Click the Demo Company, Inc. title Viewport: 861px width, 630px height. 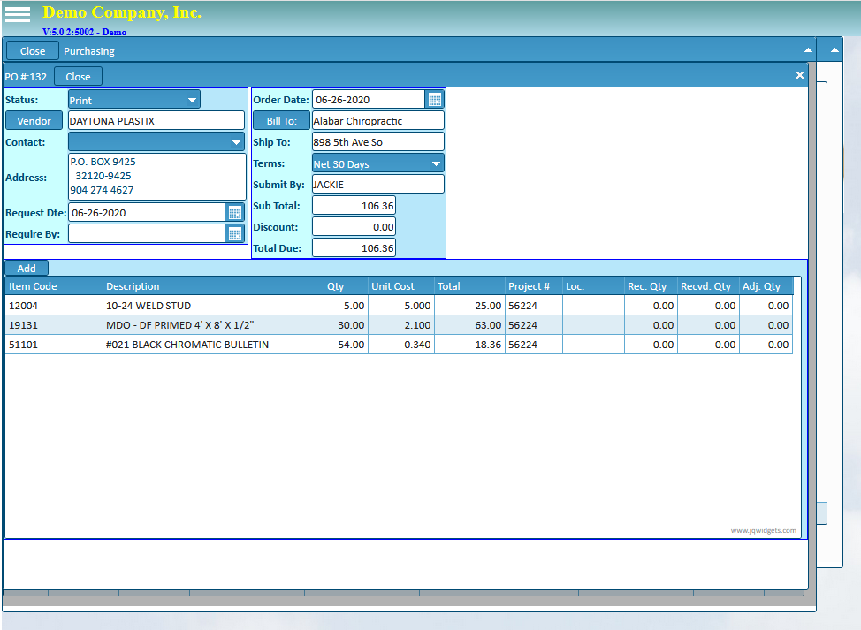tap(122, 12)
